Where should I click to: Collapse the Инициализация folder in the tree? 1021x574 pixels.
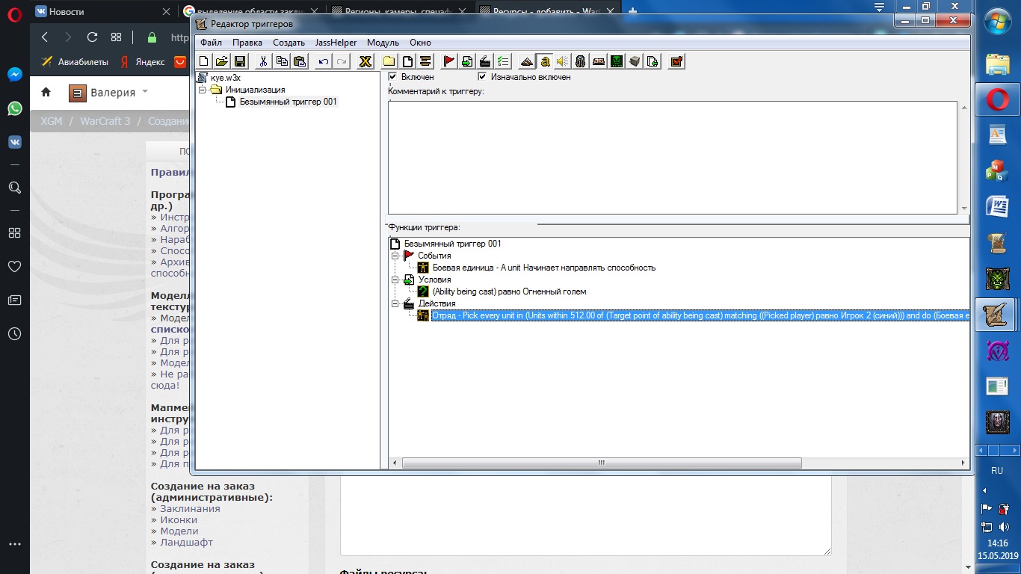pyautogui.click(x=202, y=90)
